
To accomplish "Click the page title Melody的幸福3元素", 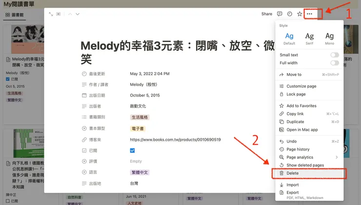I will click(x=177, y=53).
